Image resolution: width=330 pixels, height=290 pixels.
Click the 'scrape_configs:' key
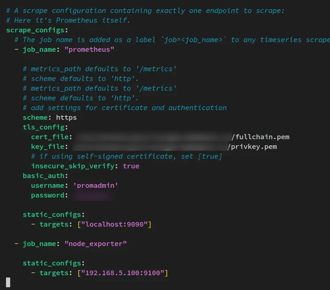click(37, 30)
